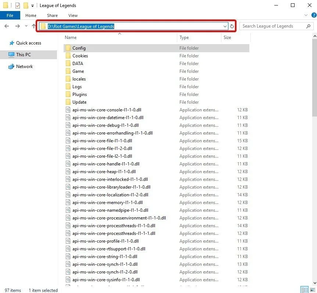Click icon of api-ms-win-core-file-l2-1-0.dll
Image resolution: width=317 pixels, height=293 pixels.
(68, 156)
